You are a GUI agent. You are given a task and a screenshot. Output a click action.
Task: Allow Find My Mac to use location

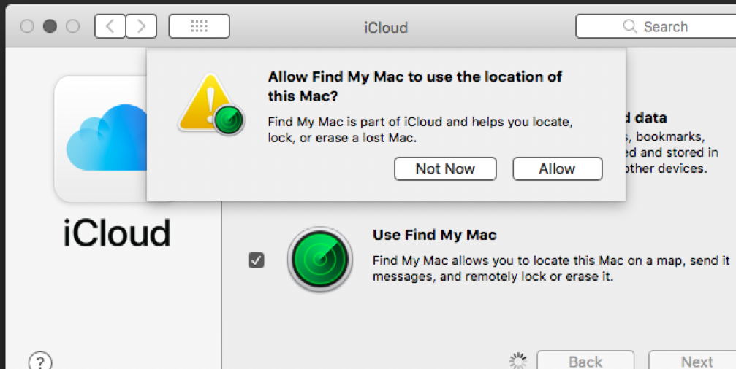pos(557,169)
